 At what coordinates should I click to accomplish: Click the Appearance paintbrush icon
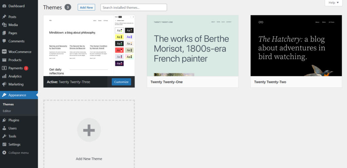point(4,95)
